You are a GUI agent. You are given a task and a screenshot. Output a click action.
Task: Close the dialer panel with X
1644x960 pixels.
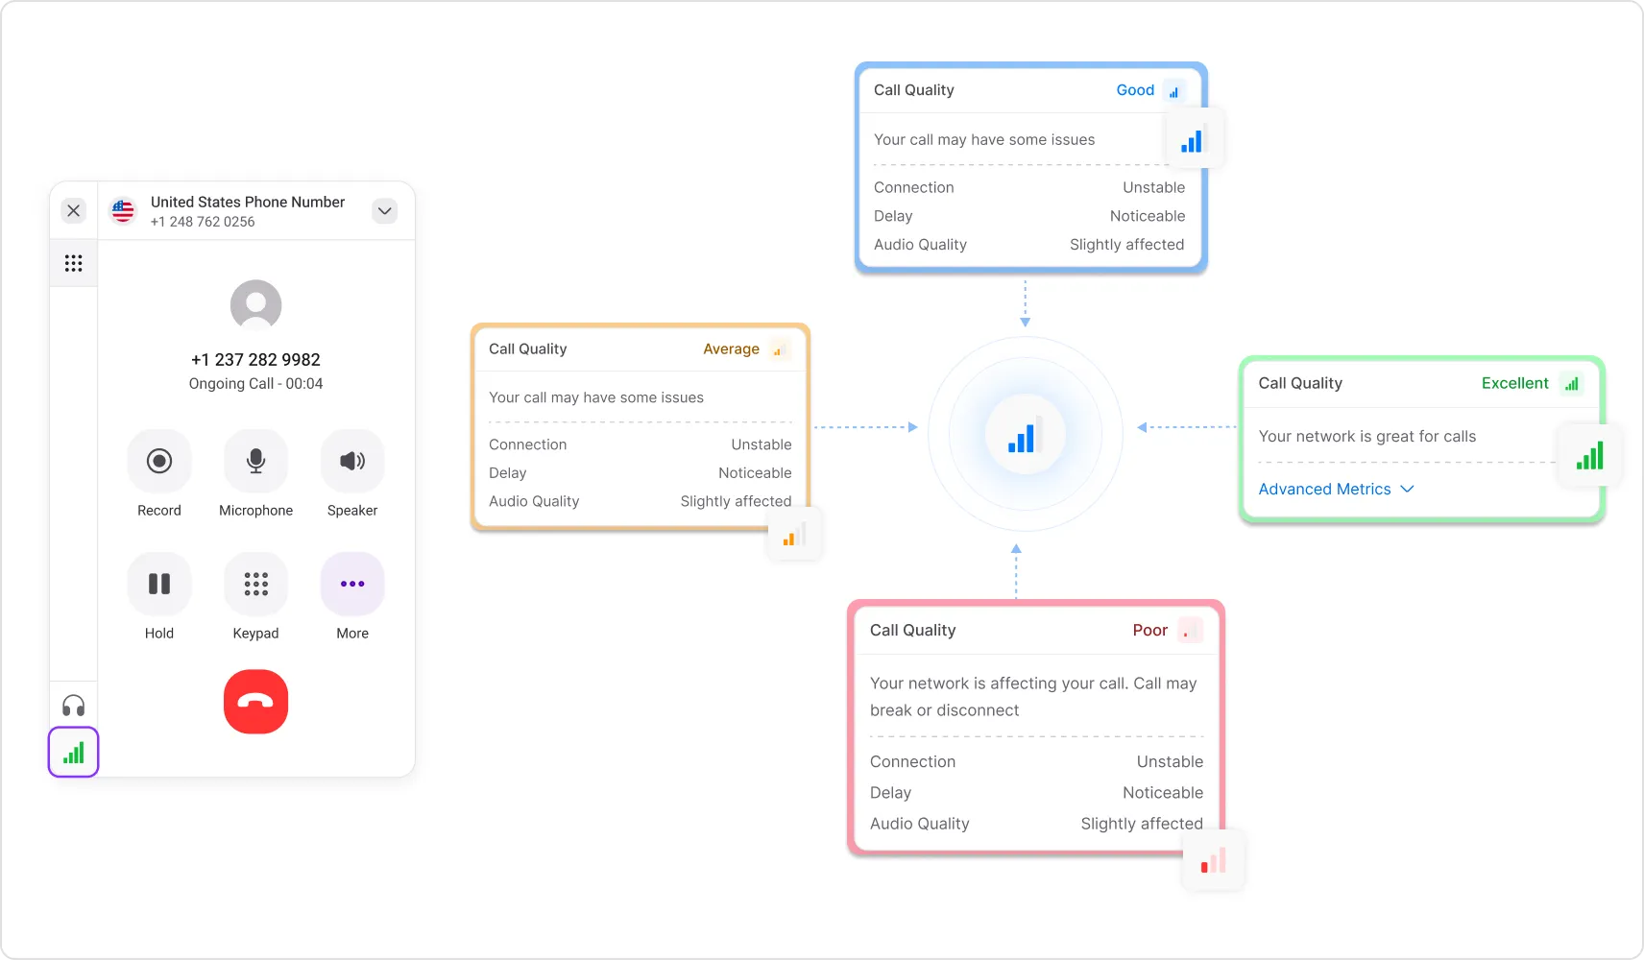click(x=74, y=210)
